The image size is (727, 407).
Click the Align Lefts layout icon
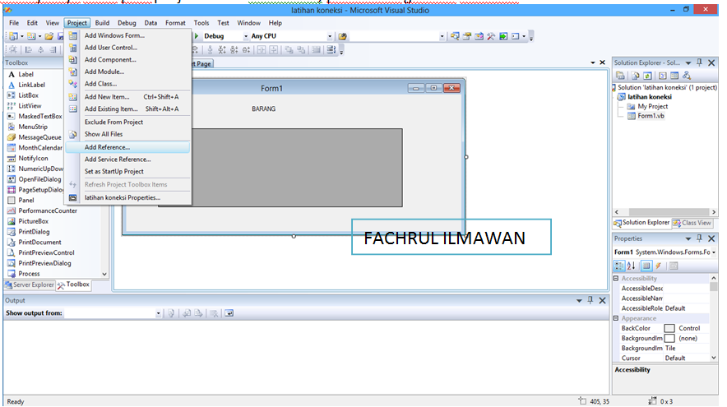pos(28,49)
